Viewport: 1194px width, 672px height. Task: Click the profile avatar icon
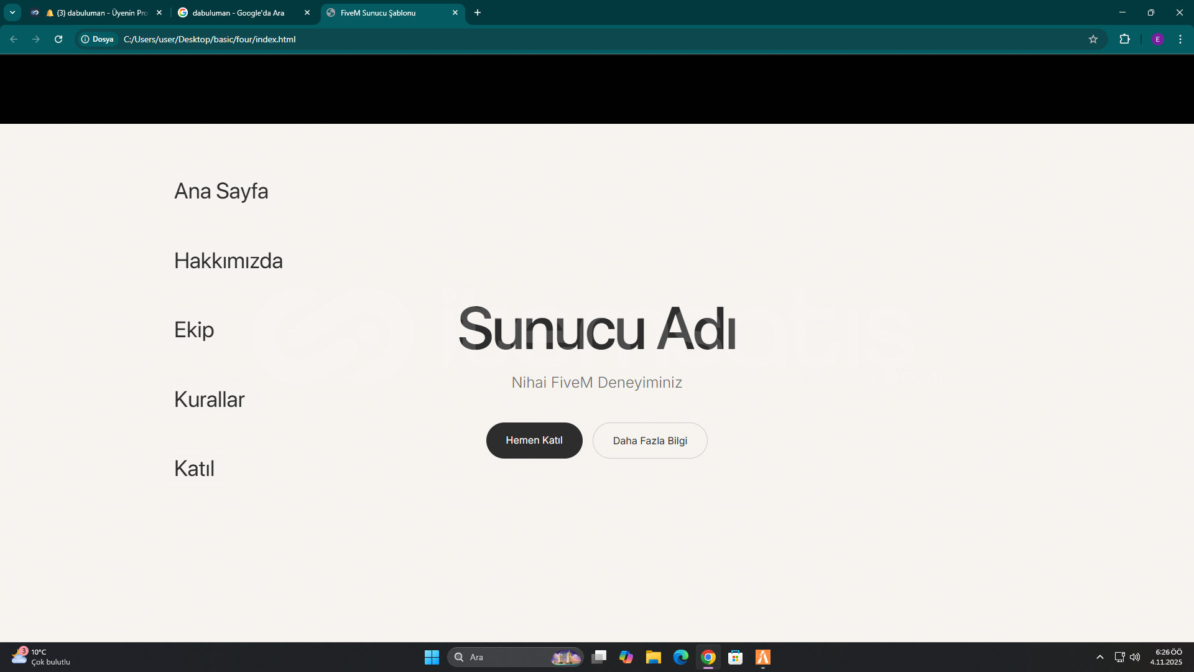click(1157, 39)
